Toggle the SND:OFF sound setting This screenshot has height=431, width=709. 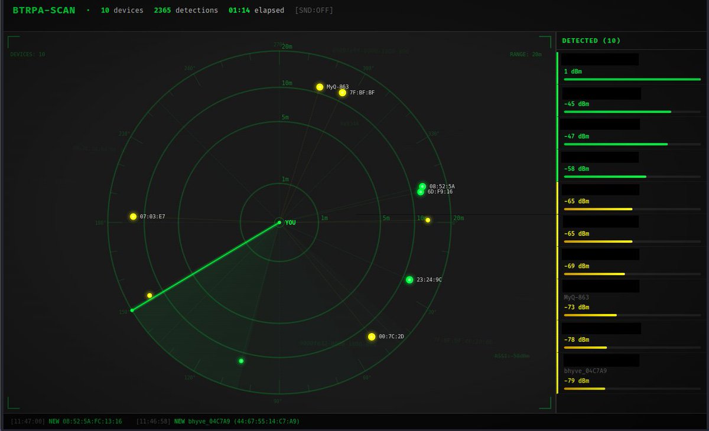point(314,11)
